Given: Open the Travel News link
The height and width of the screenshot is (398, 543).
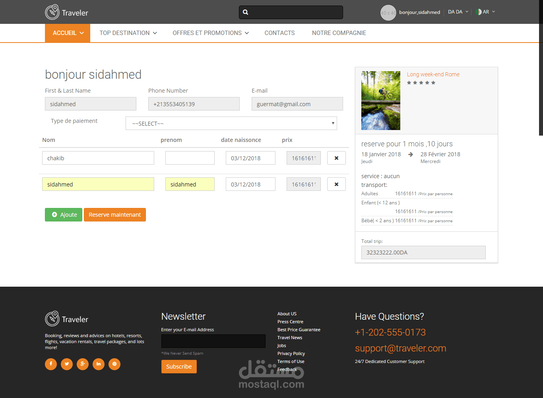Looking at the screenshot, I should [x=290, y=338].
